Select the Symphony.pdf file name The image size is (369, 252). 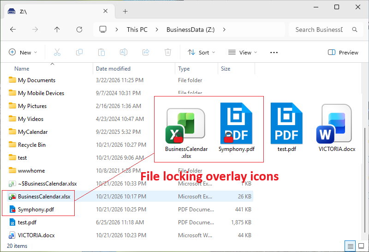point(36,210)
